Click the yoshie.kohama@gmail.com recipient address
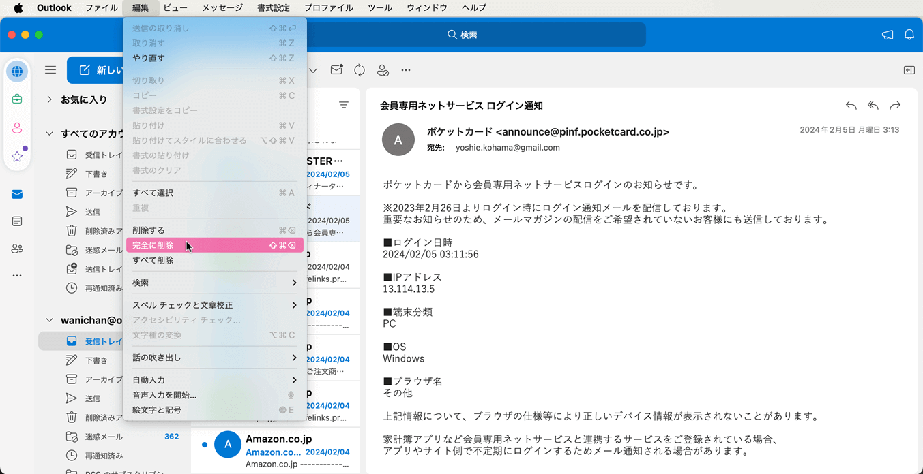Image resolution: width=923 pixels, height=474 pixels. coord(508,148)
